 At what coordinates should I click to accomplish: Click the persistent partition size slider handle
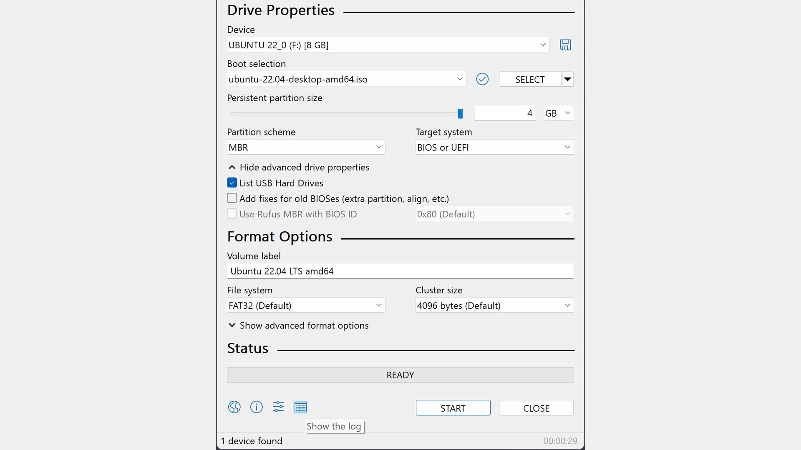[x=460, y=113]
